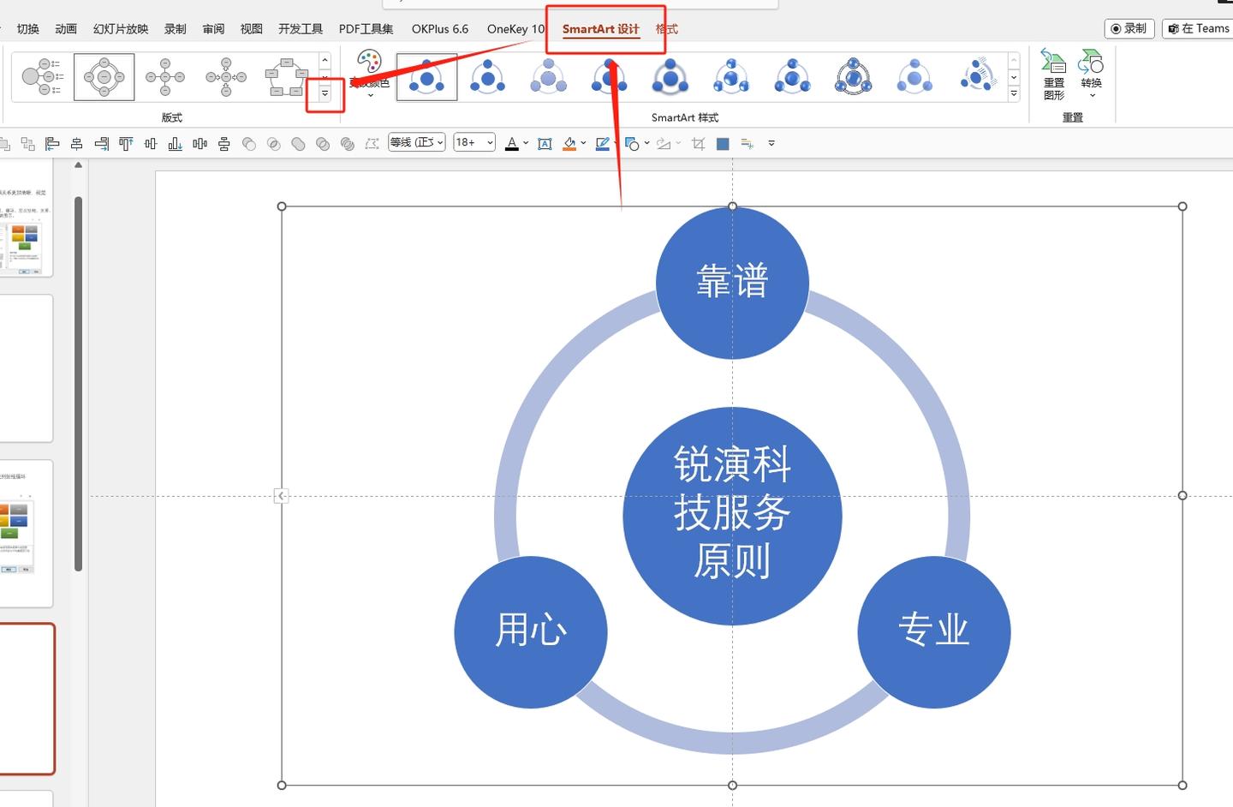Select the circular cycle layout in 版式 gallery
This screenshot has height=807, width=1233.
(104, 77)
